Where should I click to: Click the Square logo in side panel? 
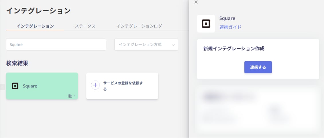coord(206,23)
